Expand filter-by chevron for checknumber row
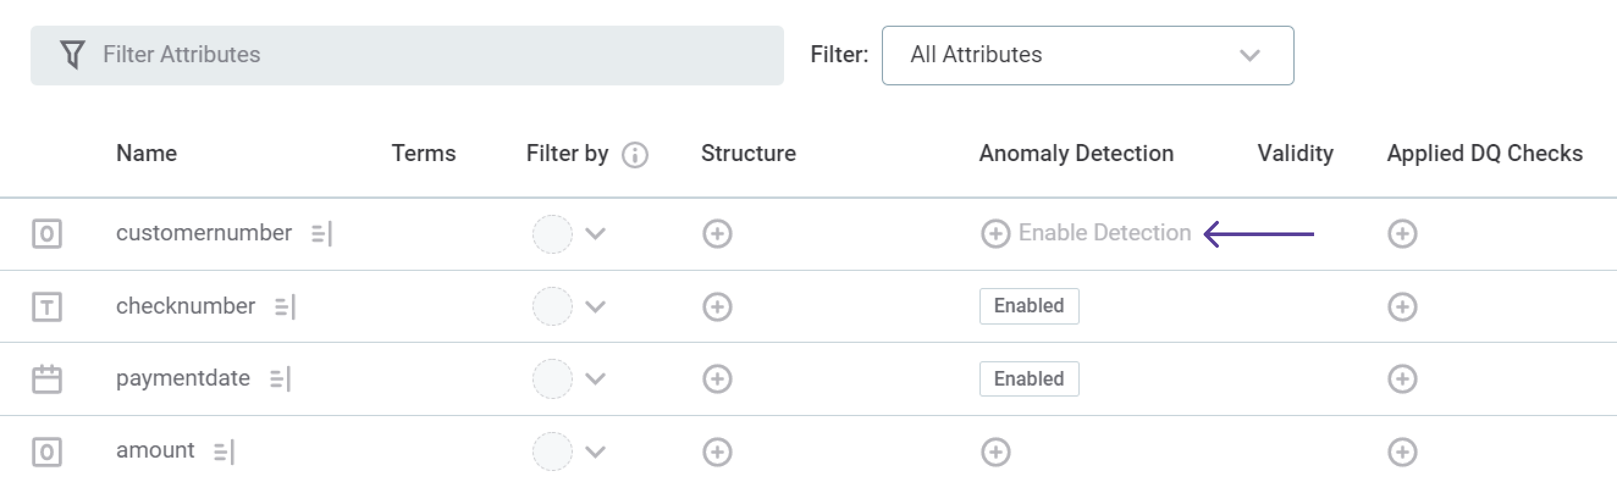The width and height of the screenshot is (1617, 482). pos(595,306)
